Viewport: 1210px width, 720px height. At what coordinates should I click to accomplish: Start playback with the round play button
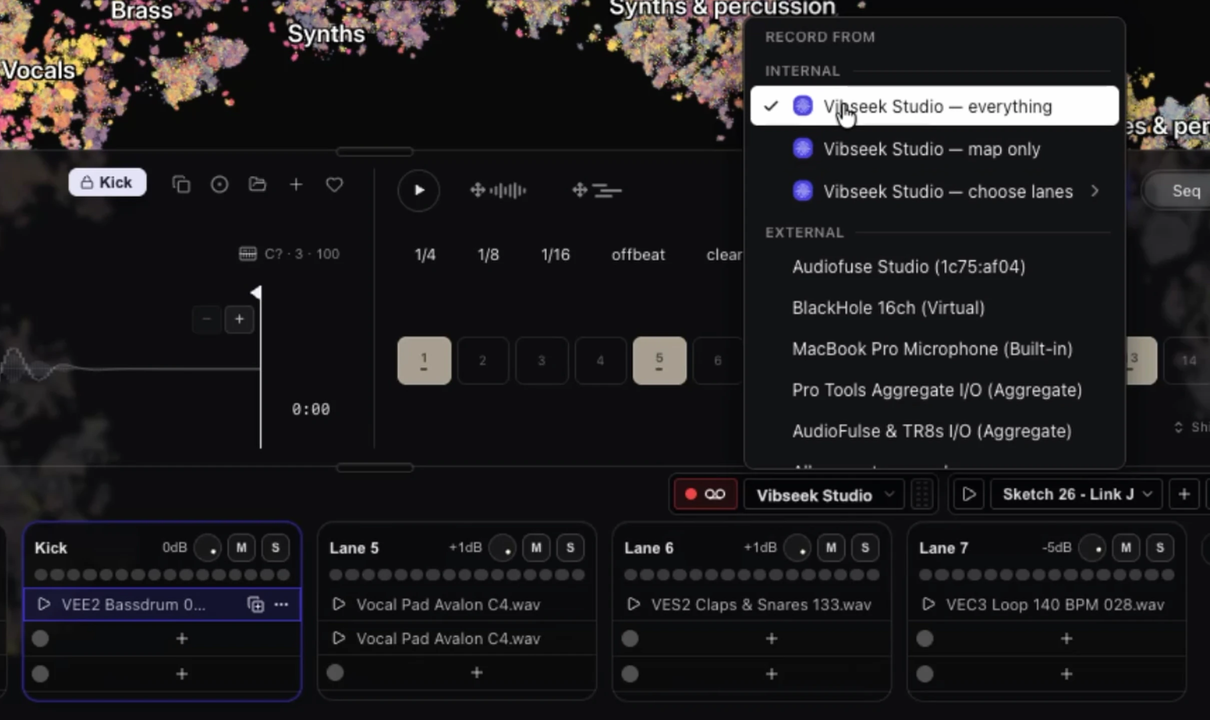(419, 190)
